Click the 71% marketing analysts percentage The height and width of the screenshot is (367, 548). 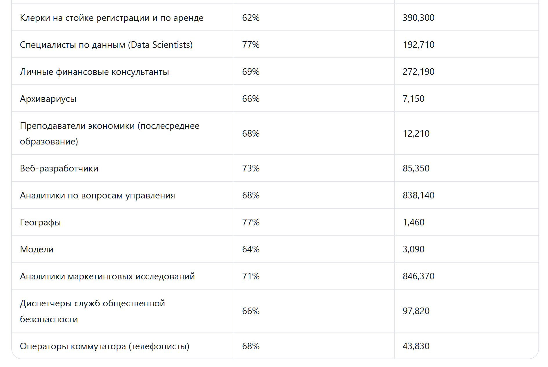click(x=251, y=276)
